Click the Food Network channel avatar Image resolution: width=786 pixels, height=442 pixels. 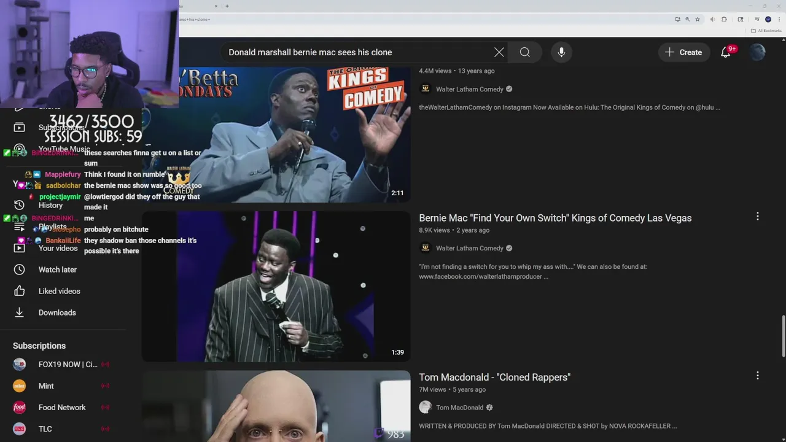20,408
